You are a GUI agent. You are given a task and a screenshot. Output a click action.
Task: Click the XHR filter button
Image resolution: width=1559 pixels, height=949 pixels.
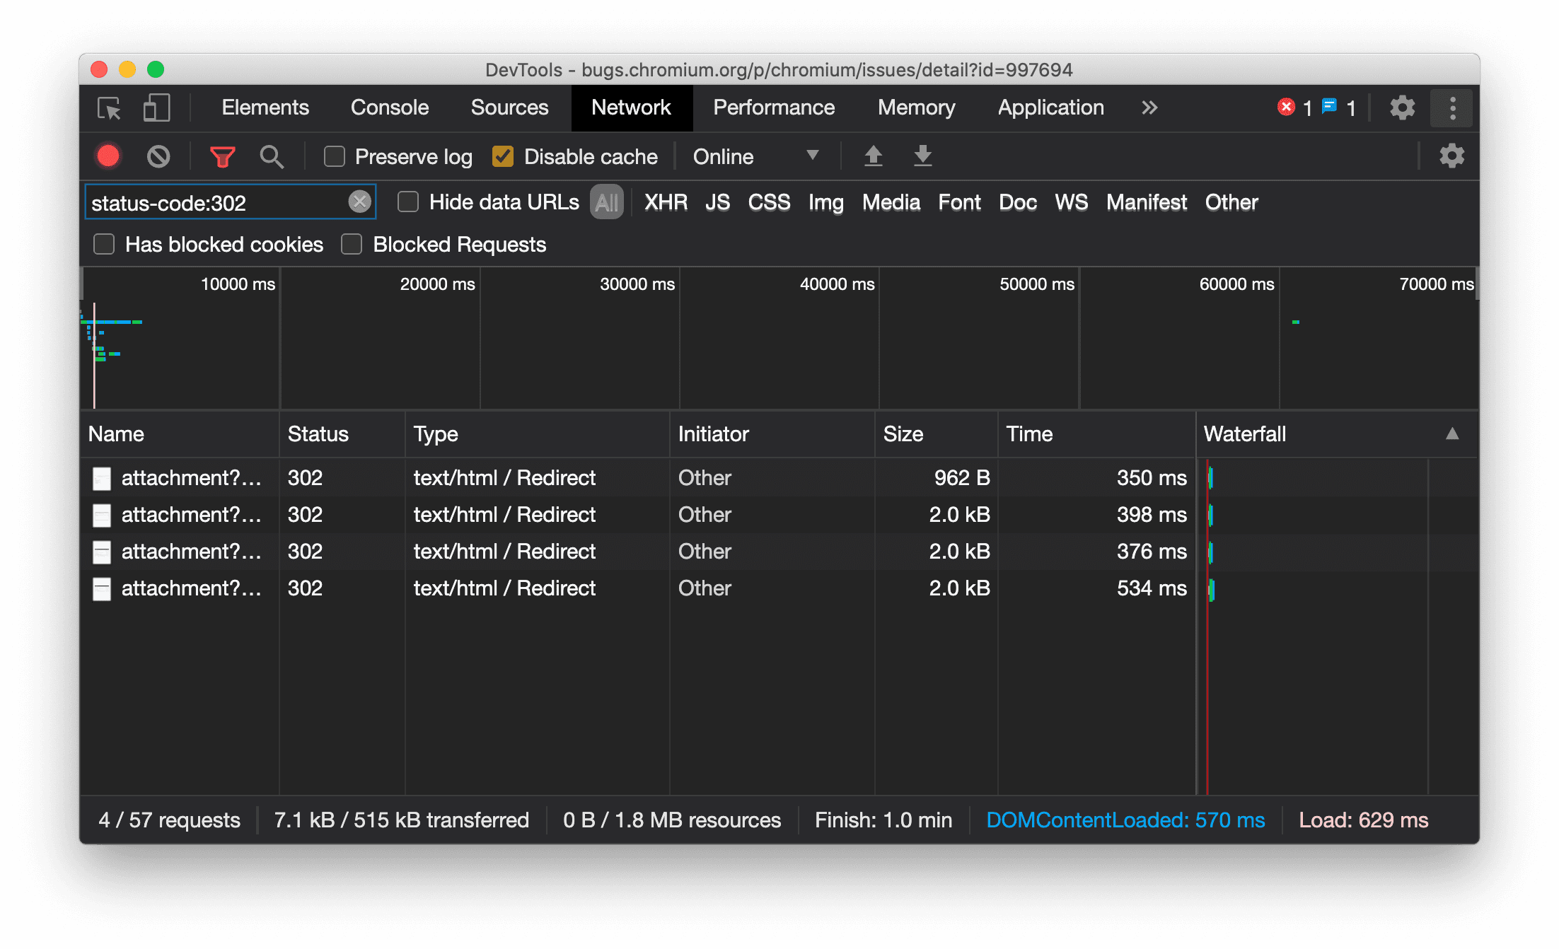(x=663, y=202)
